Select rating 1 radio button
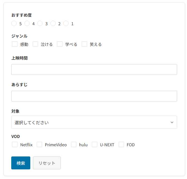 click(x=66, y=23)
